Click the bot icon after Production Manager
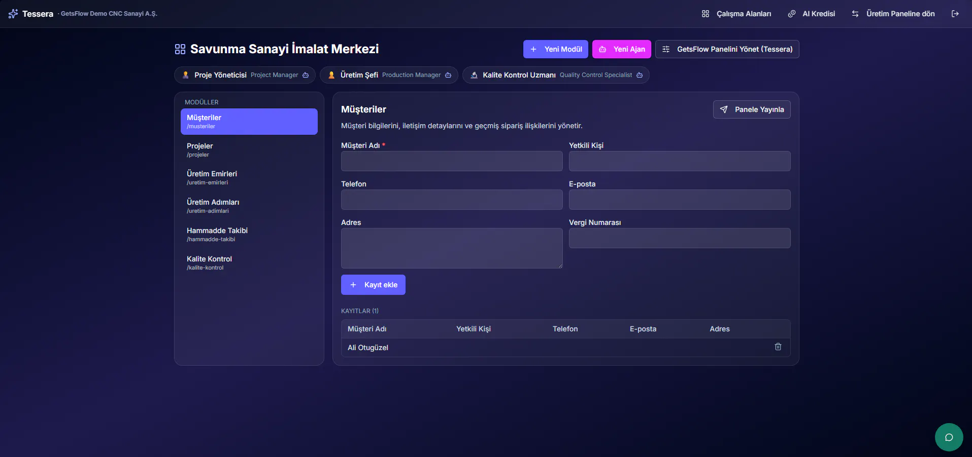Image resolution: width=972 pixels, height=457 pixels. (x=448, y=75)
